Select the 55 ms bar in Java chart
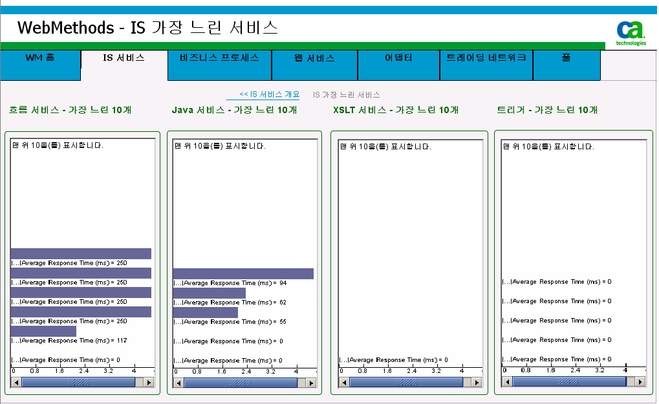This screenshot has width=659, height=404. tap(206, 312)
